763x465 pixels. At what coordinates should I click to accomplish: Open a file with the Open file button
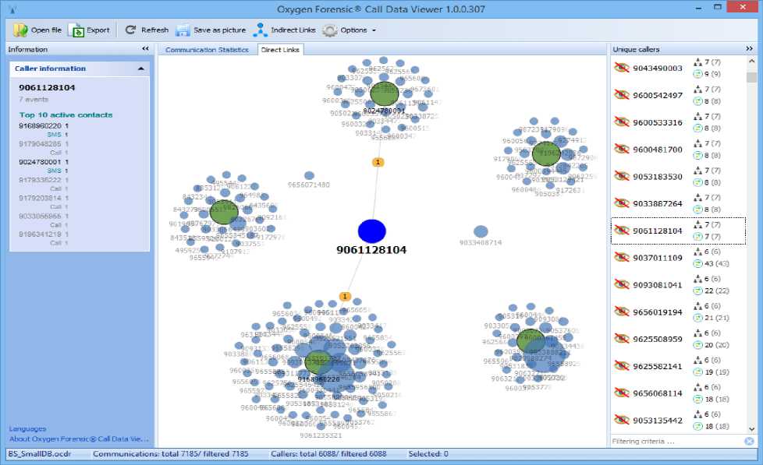point(37,30)
